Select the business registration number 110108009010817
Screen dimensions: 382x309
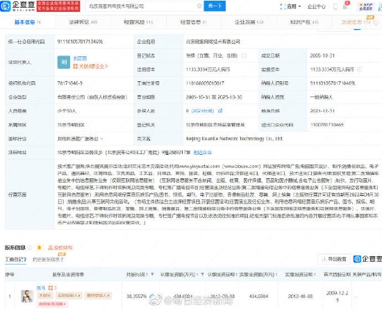pos(205,83)
